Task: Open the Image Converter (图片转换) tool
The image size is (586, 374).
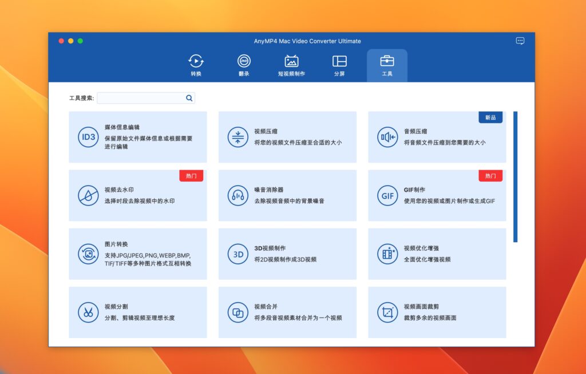Action: [x=137, y=254]
